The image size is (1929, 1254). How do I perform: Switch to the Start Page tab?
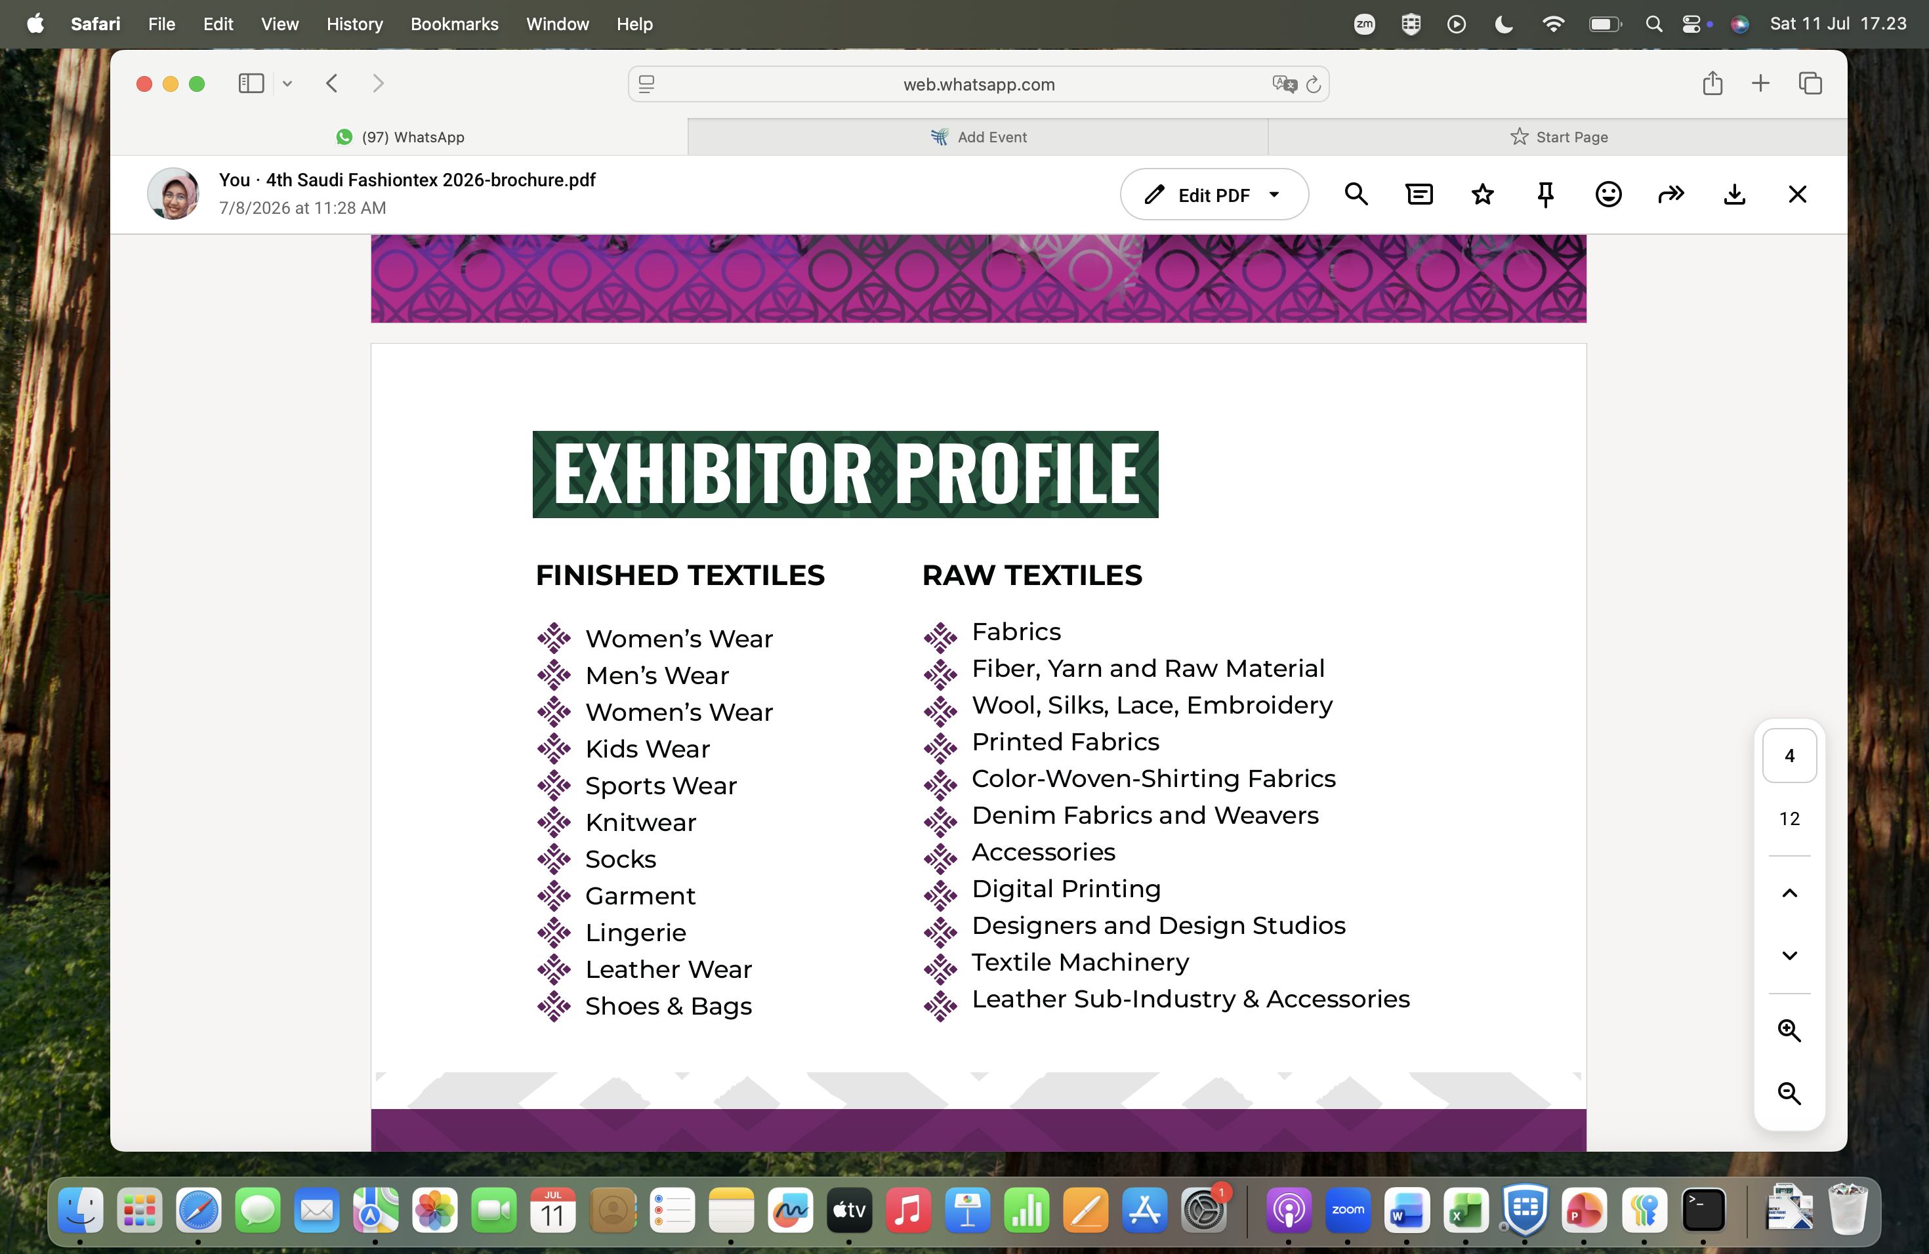(x=1558, y=137)
